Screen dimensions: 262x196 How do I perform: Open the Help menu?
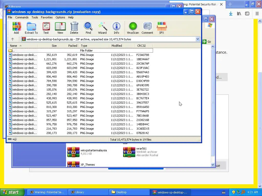click(71, 17)
